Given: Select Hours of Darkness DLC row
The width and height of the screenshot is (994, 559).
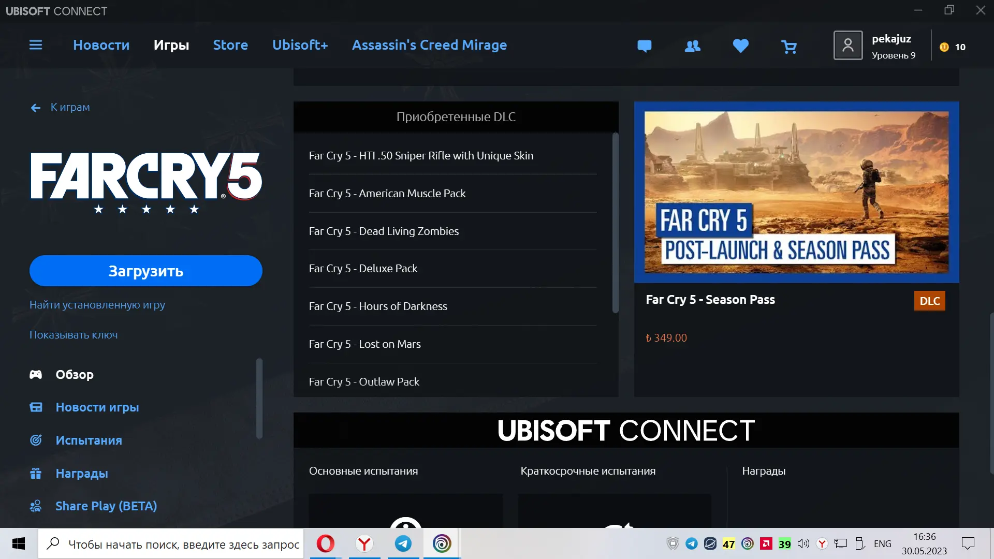Looking at the screenshot, I should point(453,306).
